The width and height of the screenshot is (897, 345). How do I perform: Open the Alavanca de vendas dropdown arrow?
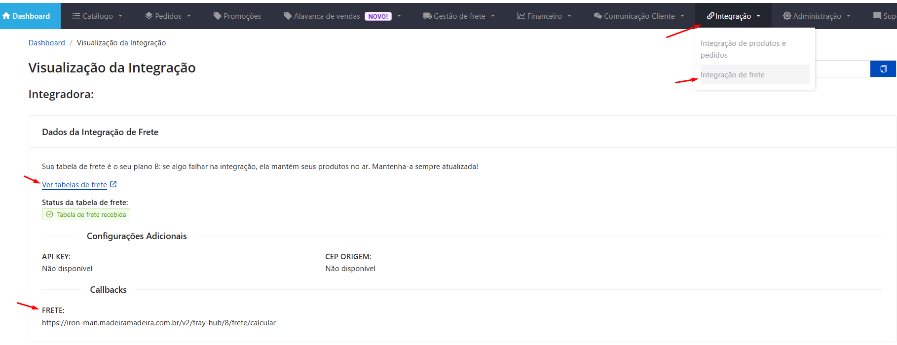399,16
